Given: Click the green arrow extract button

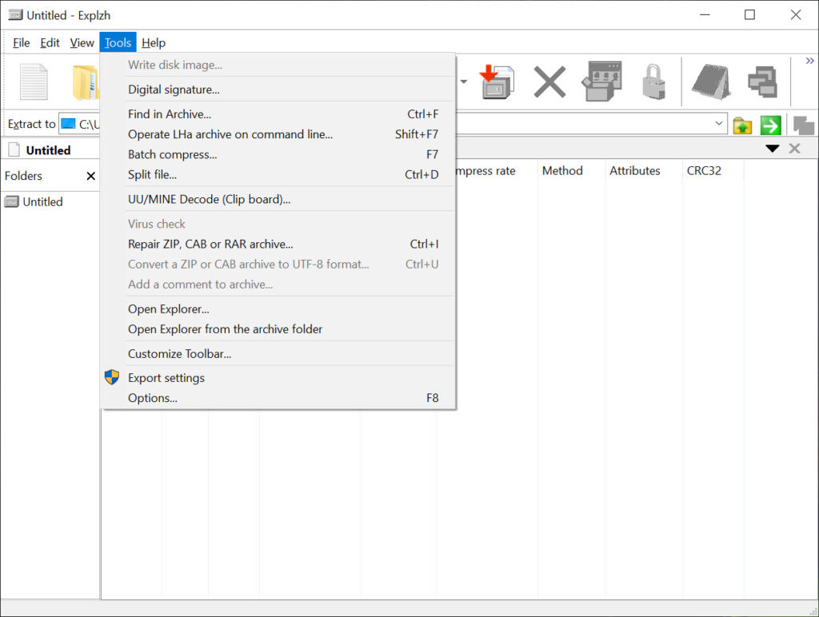Looking at the screenshot, I should click(x=770, y=125).
